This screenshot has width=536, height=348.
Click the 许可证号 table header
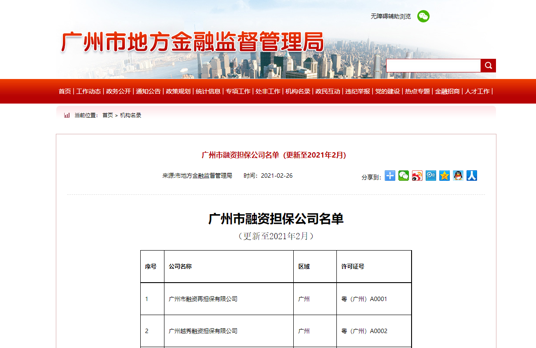tap(353, 266)
